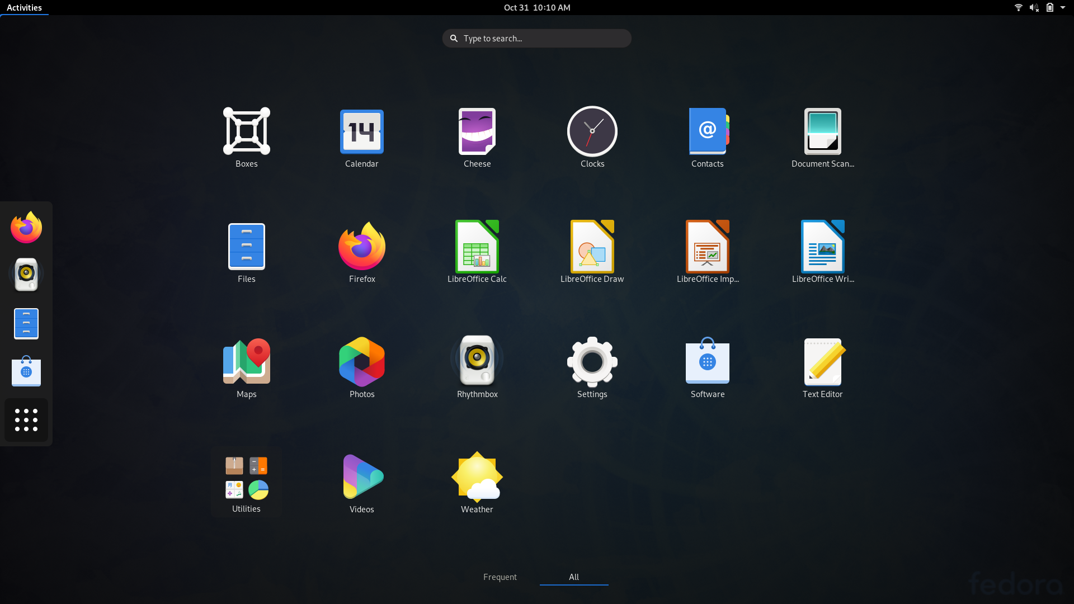Open the Utilities app folder

click(247, 483)
